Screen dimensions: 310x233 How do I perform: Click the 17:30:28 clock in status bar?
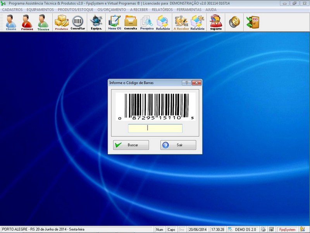[217, 230]
